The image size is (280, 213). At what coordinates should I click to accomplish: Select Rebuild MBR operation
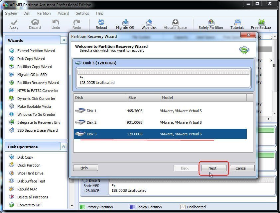coord(23,189)
